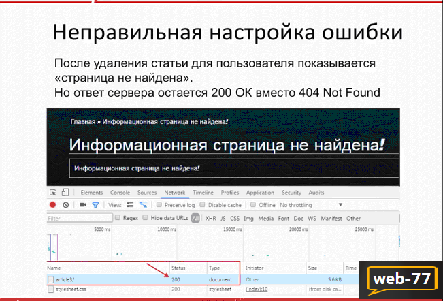Image resolution: width=443 pixels, height=301 pixels.
Task: Click the 5.6 KB size cell
Action: point(335,279)
